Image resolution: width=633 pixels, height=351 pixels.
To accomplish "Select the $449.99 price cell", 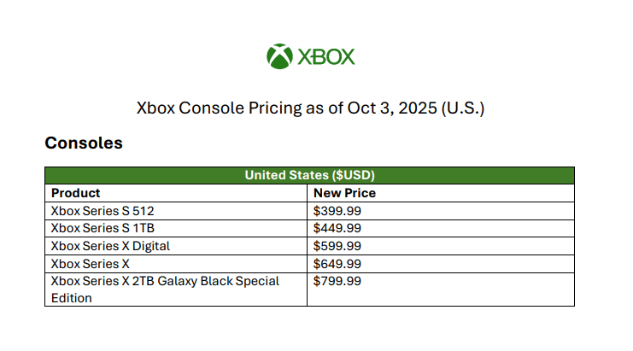I will [x=337, y=228].
